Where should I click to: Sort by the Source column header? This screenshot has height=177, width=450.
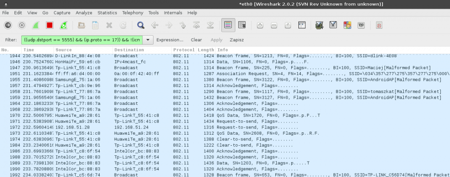(83, 50)
